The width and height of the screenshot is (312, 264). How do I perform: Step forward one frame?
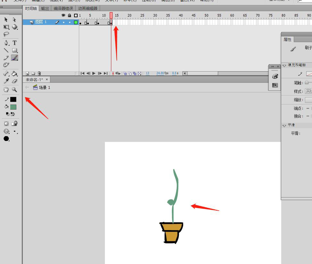coord(100,74)
